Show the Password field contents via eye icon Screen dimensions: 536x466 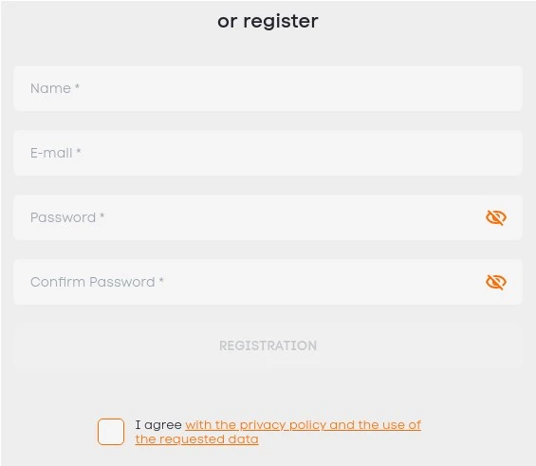496,217
